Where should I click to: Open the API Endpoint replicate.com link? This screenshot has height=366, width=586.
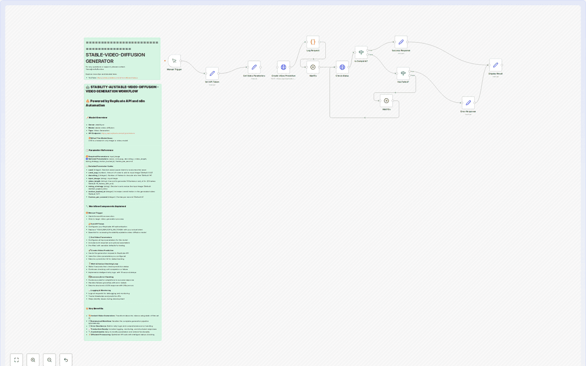[x=118, y=133]
